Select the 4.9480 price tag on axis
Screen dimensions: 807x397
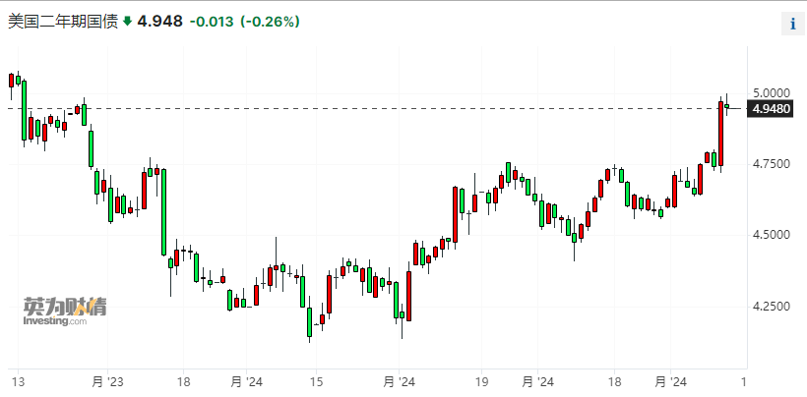(x=769, y=109)
